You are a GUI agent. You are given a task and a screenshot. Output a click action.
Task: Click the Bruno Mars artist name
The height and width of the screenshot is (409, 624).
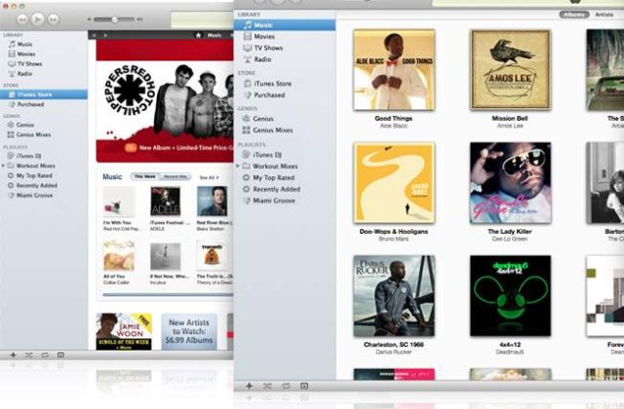click(394, 239)
